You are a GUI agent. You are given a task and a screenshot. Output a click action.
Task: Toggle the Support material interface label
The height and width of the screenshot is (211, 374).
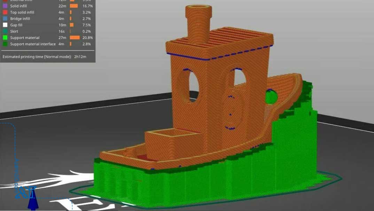(x=33, y=44)
